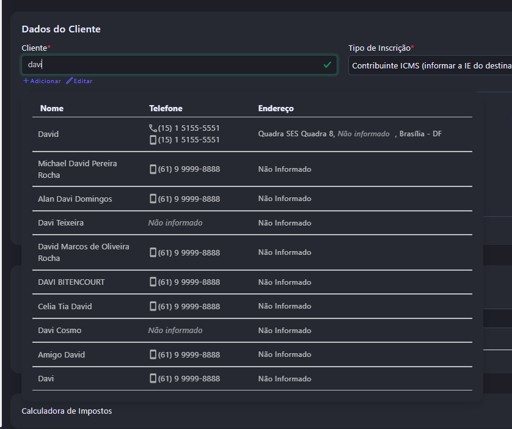The width and height of the screenshot is (512, 429).
Task: Click the landline phone icon in David's row
Action: 153,128
